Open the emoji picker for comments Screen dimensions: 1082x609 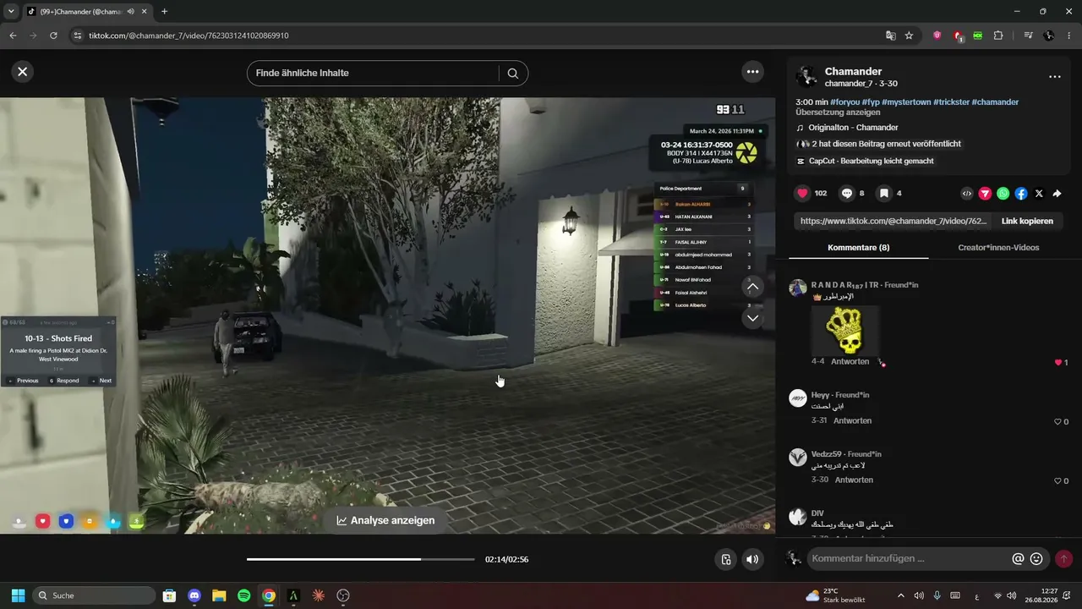pos(1036,558)
